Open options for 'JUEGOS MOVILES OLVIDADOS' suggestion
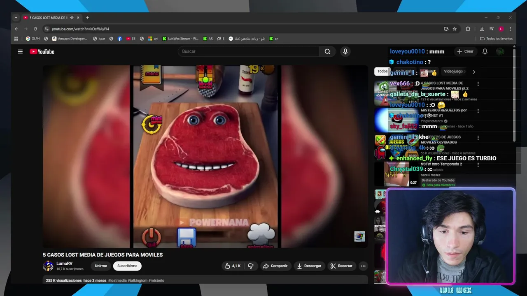 click(478, 138)
